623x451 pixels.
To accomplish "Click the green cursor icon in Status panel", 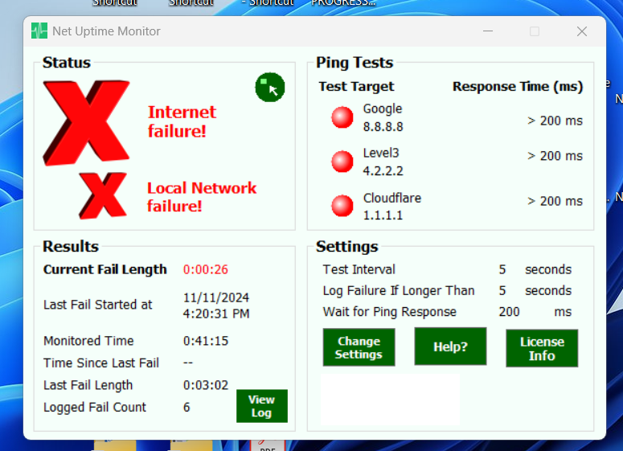I will pyautogui.click(x=270, y=88).
